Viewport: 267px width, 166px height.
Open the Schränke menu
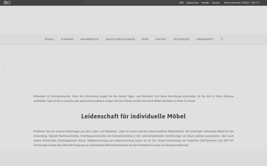pos(67,39)
